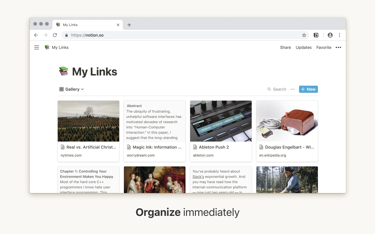Click the books emoji page icon in breadcrumb
The height and width of the screenshot is (234, 375).
tap(47, 47)
